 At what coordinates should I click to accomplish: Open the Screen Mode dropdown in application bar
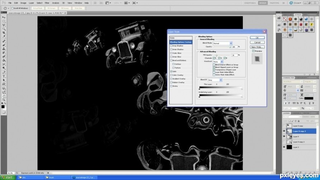click(135, 3)
